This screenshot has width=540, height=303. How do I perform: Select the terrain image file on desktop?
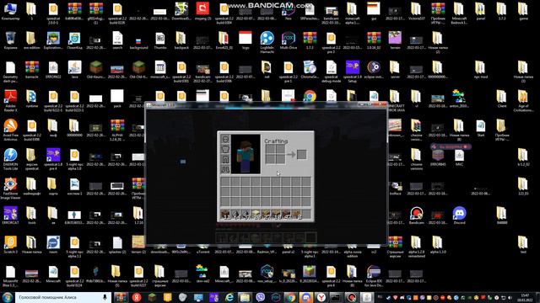(395, 40)
